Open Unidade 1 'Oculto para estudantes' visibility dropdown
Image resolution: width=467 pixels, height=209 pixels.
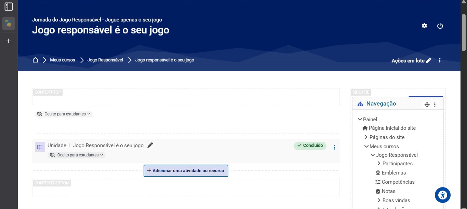tap(76, 155)
